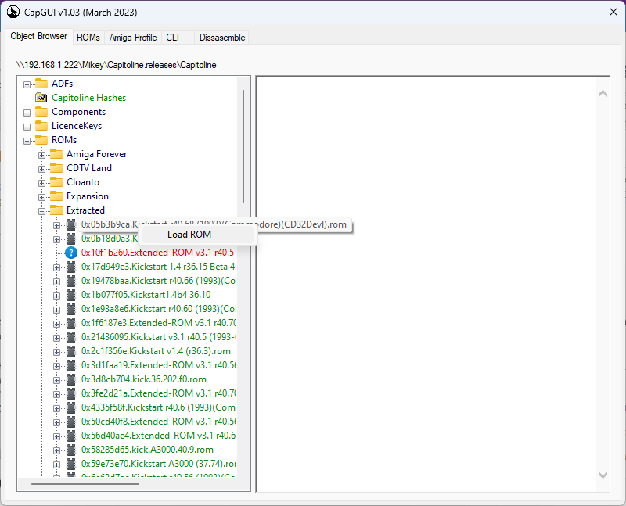Open the Dissasemble tab
This screenshot has width=626, height=506.
(x=222, y=37)
